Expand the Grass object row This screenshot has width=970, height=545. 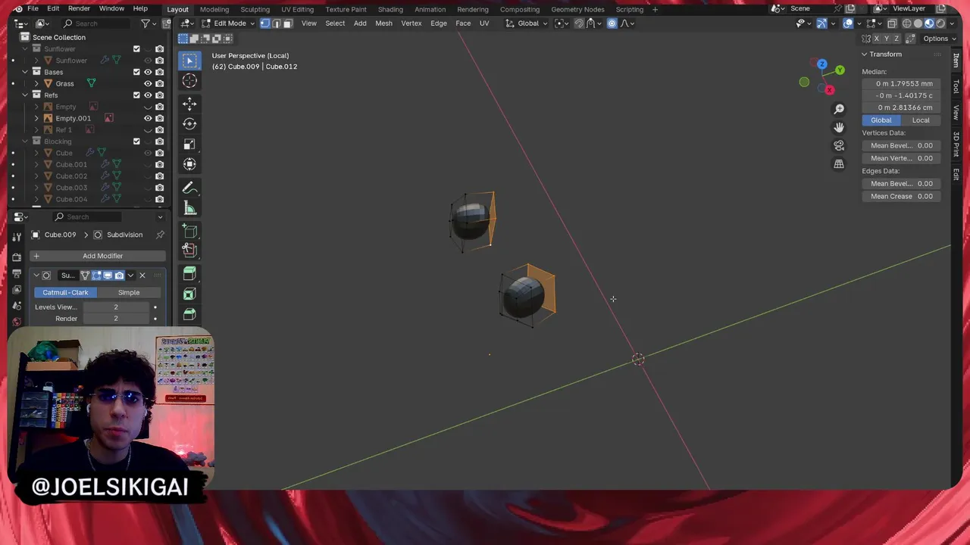(x=36, y=84)
